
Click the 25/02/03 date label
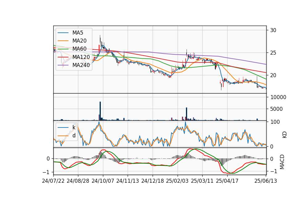click(x=177, y=181)
